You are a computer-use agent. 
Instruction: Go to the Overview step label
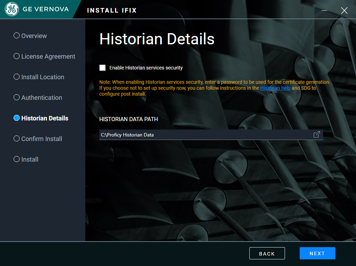[34, 36]
